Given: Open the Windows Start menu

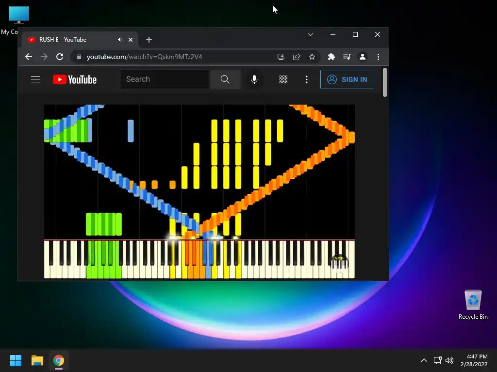Looking at the screenshot, I should (16, 360).
